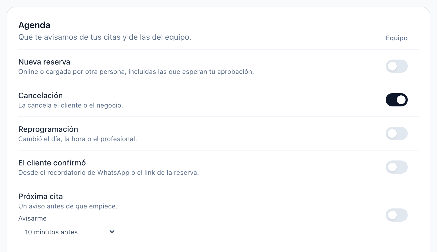The height and width of the screenshot is (252, 437).
Task: Click 'La cancela el cliente o el negocio.'
Action: (71, 105)
